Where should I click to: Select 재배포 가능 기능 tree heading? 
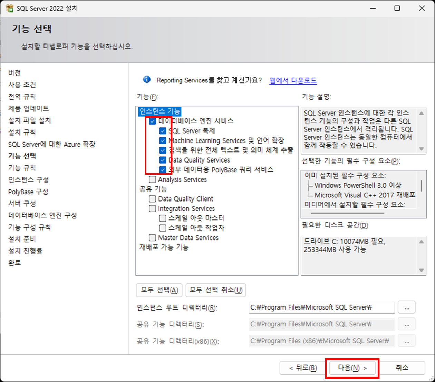pos(164,247)
